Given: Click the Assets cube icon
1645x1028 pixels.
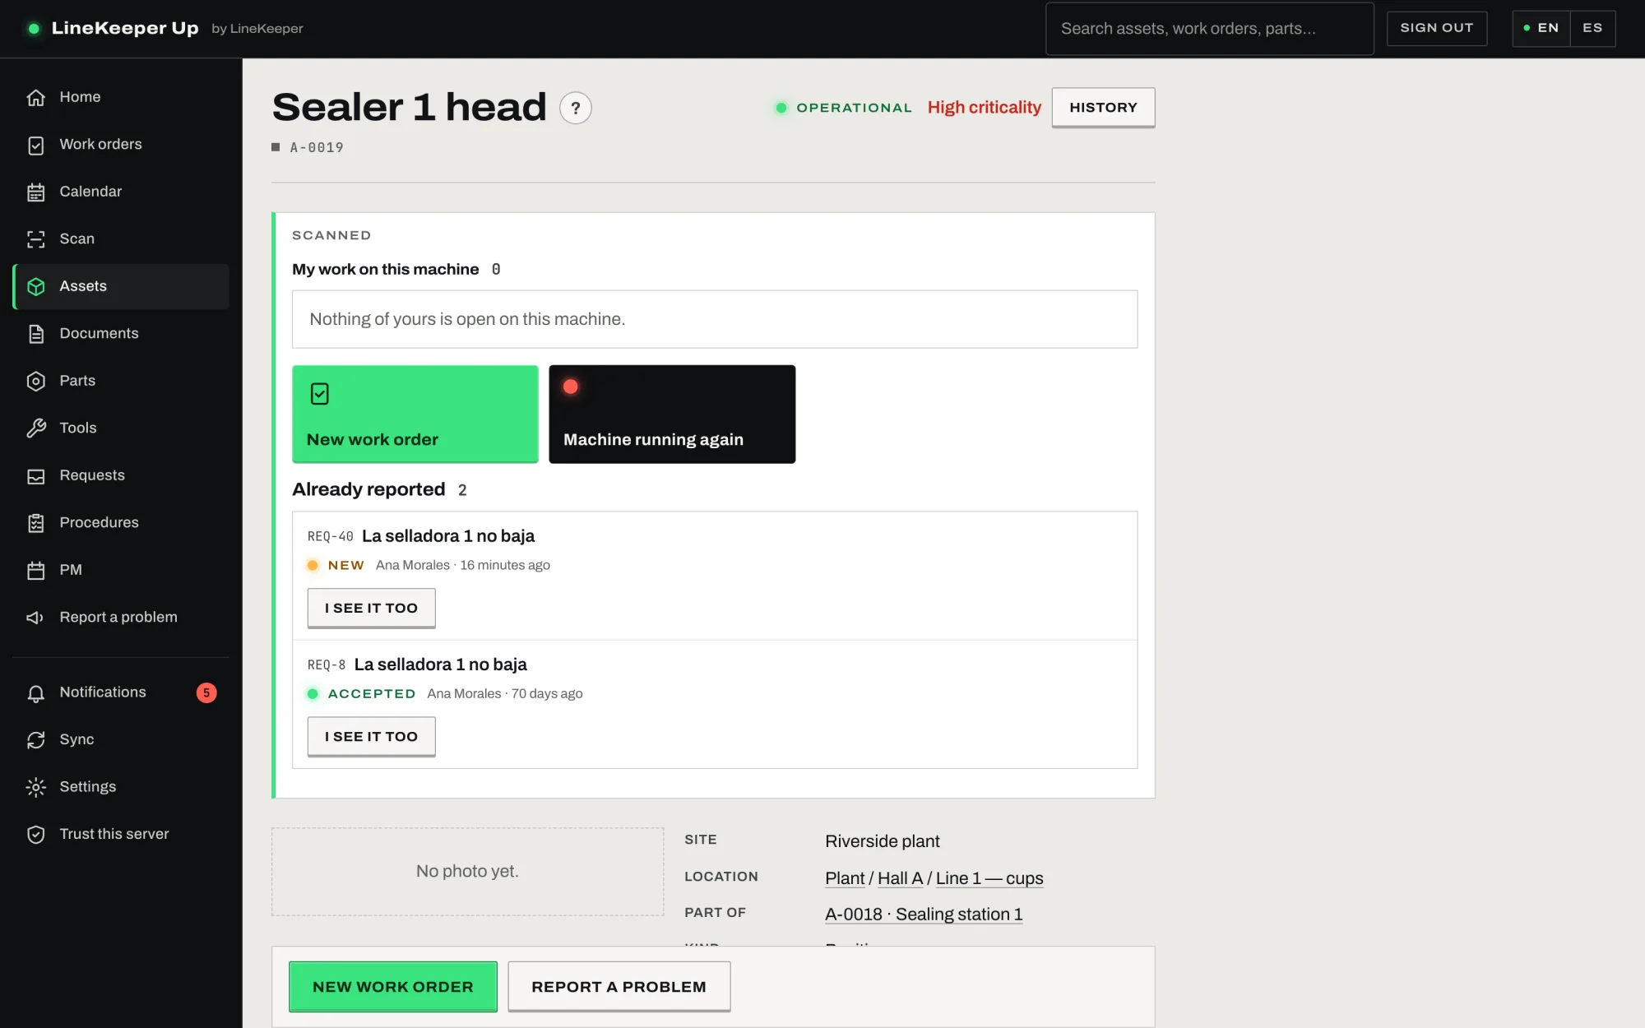Looking at the screenshot, I should point(35,286).
